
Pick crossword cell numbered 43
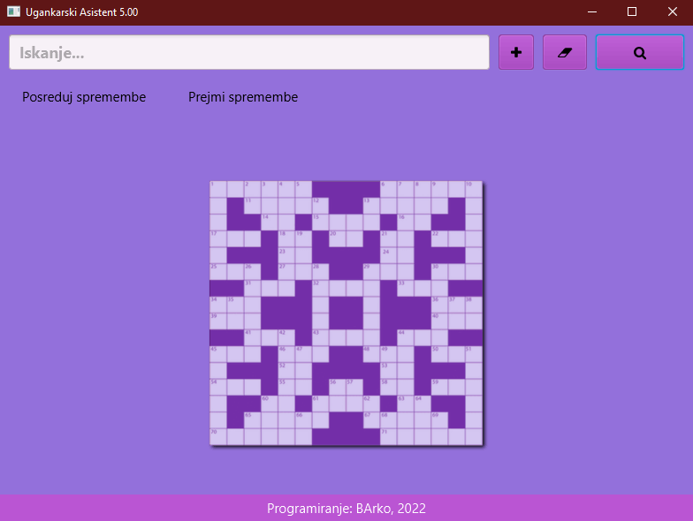pos(321,337)
